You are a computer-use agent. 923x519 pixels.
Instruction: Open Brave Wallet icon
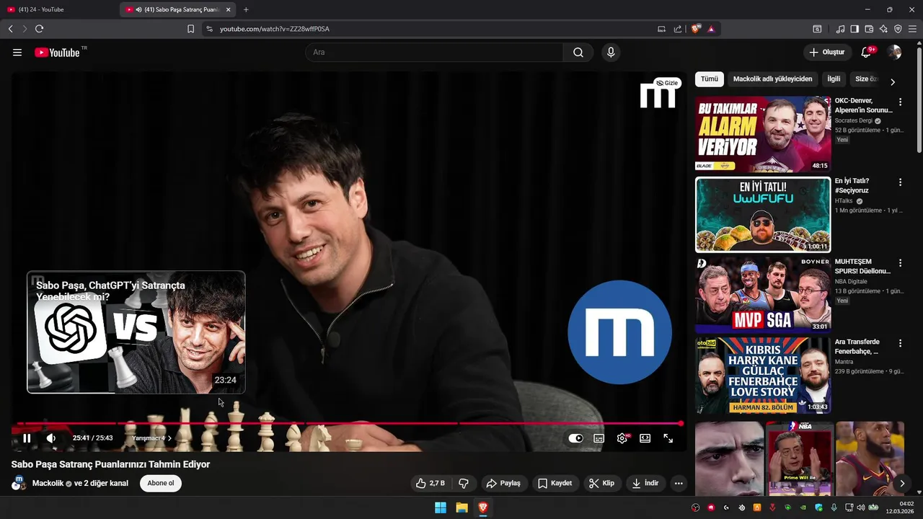click(869, 29)
